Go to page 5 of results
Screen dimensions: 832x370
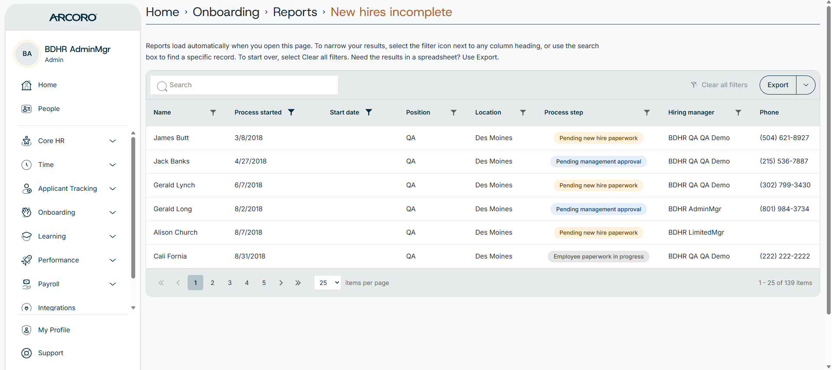(264, 283)
